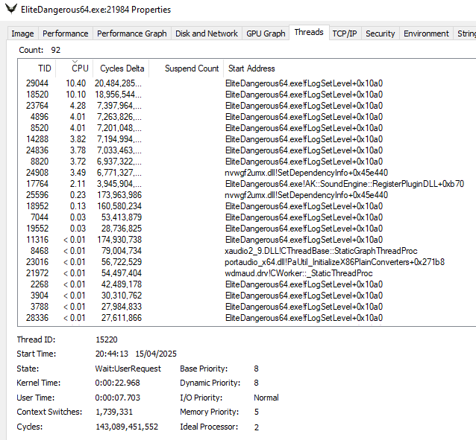
Task: Sort threads by CPU column header
Action: click(x=75, y=68)
